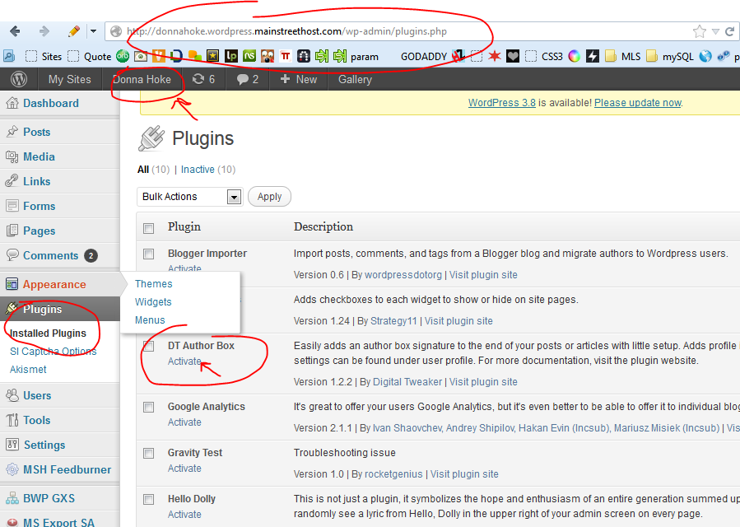Expand the New menu in admin bar
The height and width of the screenshot is (527, 740).
click(x=298, y=79)
